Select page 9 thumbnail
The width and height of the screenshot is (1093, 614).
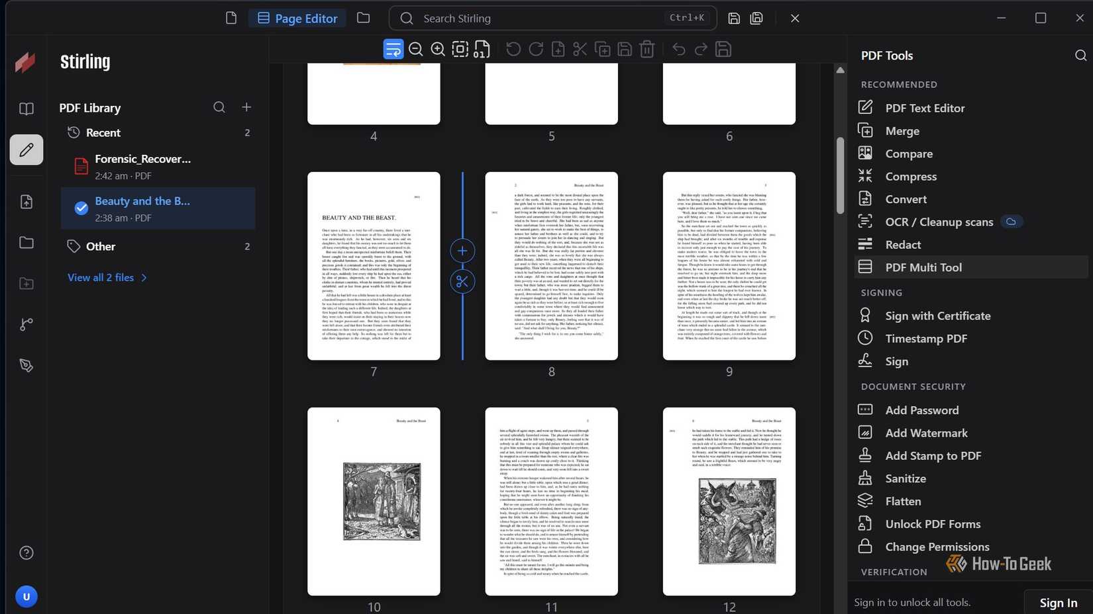click(729, 266)
